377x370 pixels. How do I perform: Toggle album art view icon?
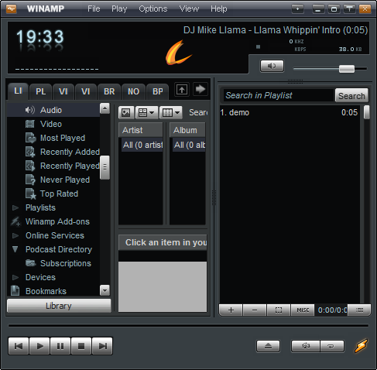pos(126,112)
